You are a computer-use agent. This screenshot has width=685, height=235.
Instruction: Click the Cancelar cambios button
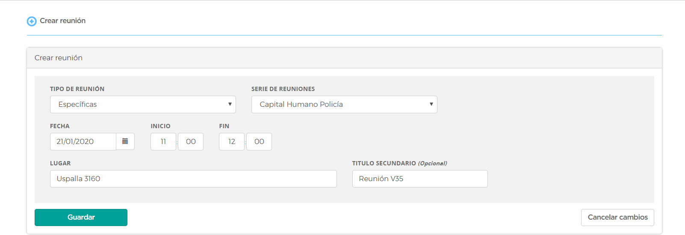click(617, 217)
